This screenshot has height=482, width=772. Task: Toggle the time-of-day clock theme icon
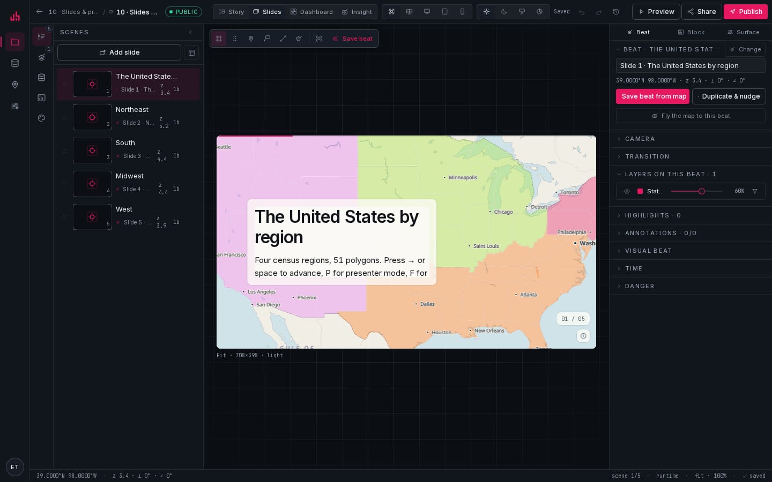[x=540, y=12]
